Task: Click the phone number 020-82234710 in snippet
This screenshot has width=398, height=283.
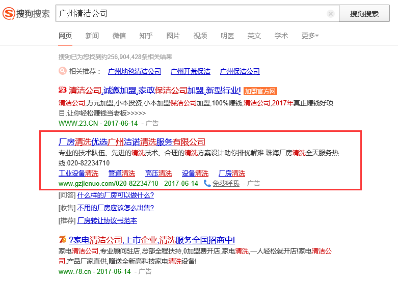Action: pos(88,163)
